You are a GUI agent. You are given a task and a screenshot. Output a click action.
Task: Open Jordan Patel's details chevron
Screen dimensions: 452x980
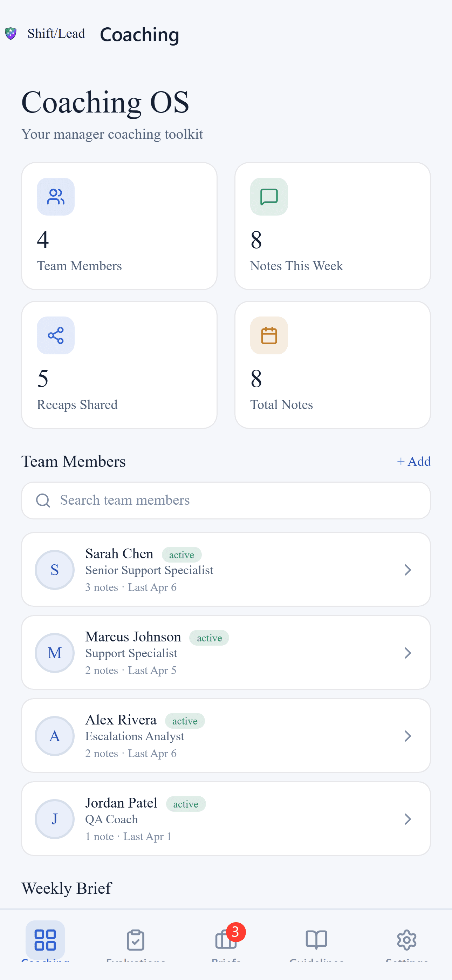[408, 819]
